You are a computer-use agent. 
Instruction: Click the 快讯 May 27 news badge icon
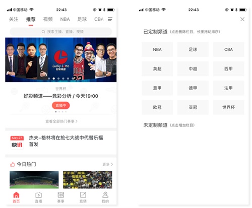[x=17, y=143]
